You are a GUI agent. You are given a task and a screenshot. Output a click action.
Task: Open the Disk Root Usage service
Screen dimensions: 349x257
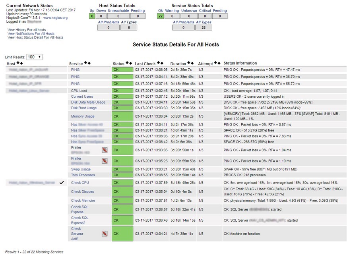click(84, 108)
